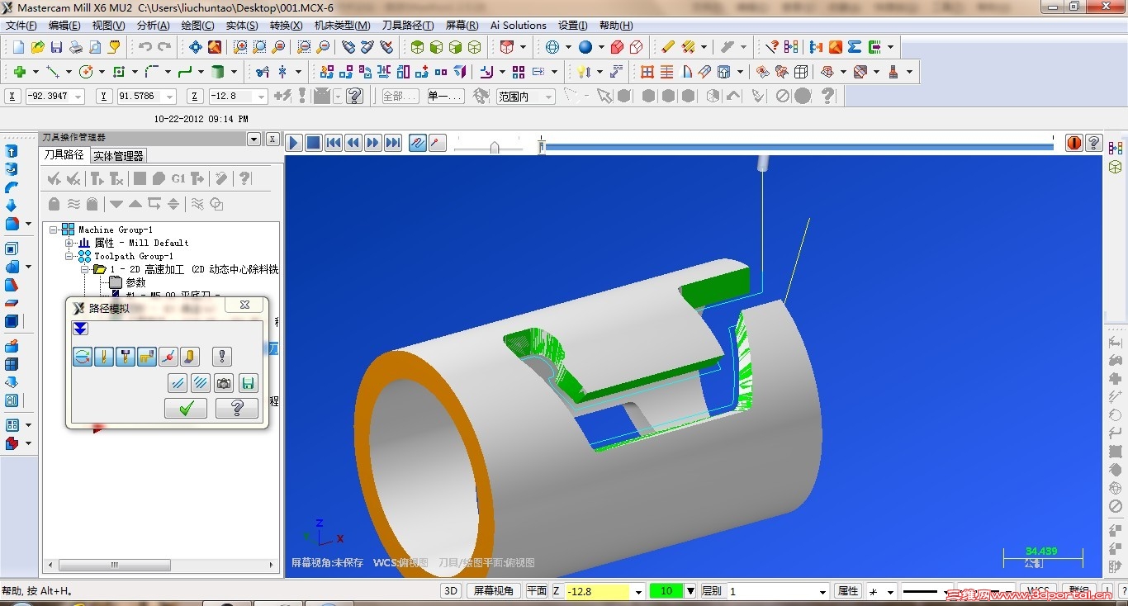
Task: Click the lock toolpath padlock icon
Action: 54,204
